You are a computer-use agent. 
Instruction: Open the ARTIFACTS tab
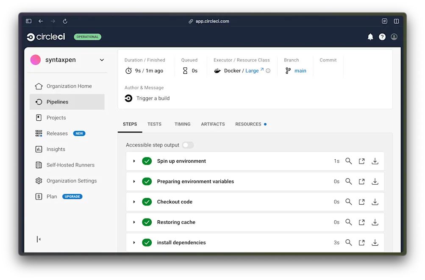[213, 124]
